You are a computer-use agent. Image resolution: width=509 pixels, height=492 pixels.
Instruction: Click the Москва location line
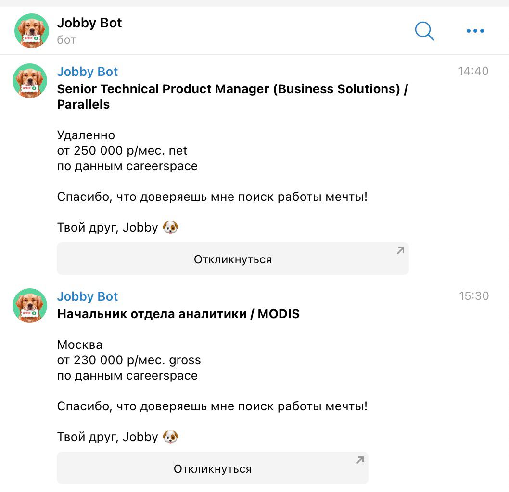[x=80, y=344]
